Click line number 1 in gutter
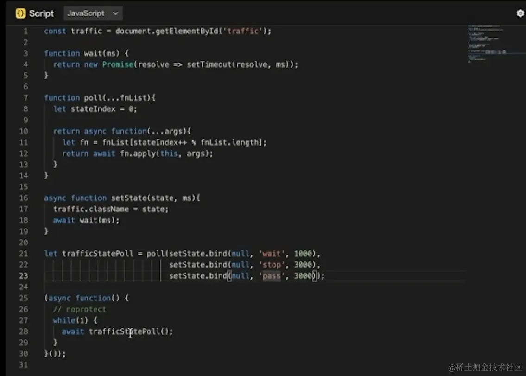The height and width of the screenshot is (376, 526). tap(25, 31)
